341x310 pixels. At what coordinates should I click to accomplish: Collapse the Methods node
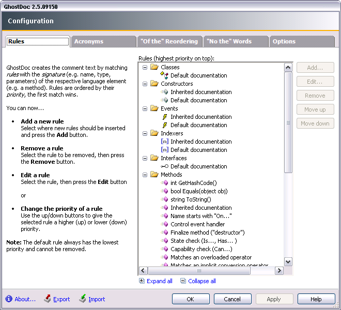[x=145, y=175]
